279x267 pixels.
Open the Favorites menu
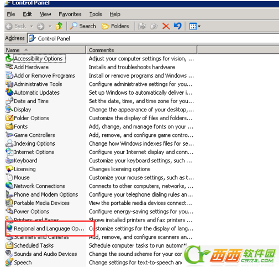70,14
